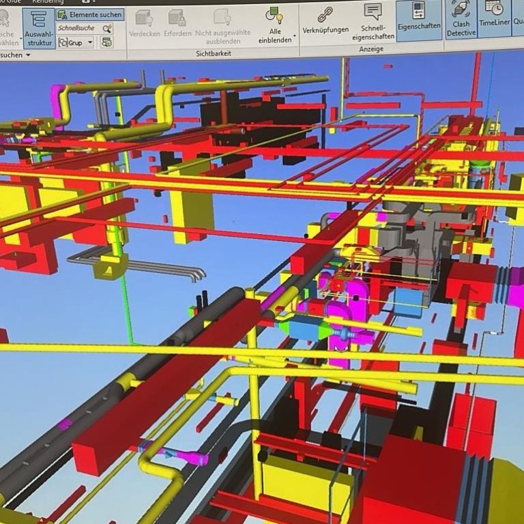Click the Verknüpfungen links icon
The height and width of the screenshot is (524, 524).
pos(325,20)
